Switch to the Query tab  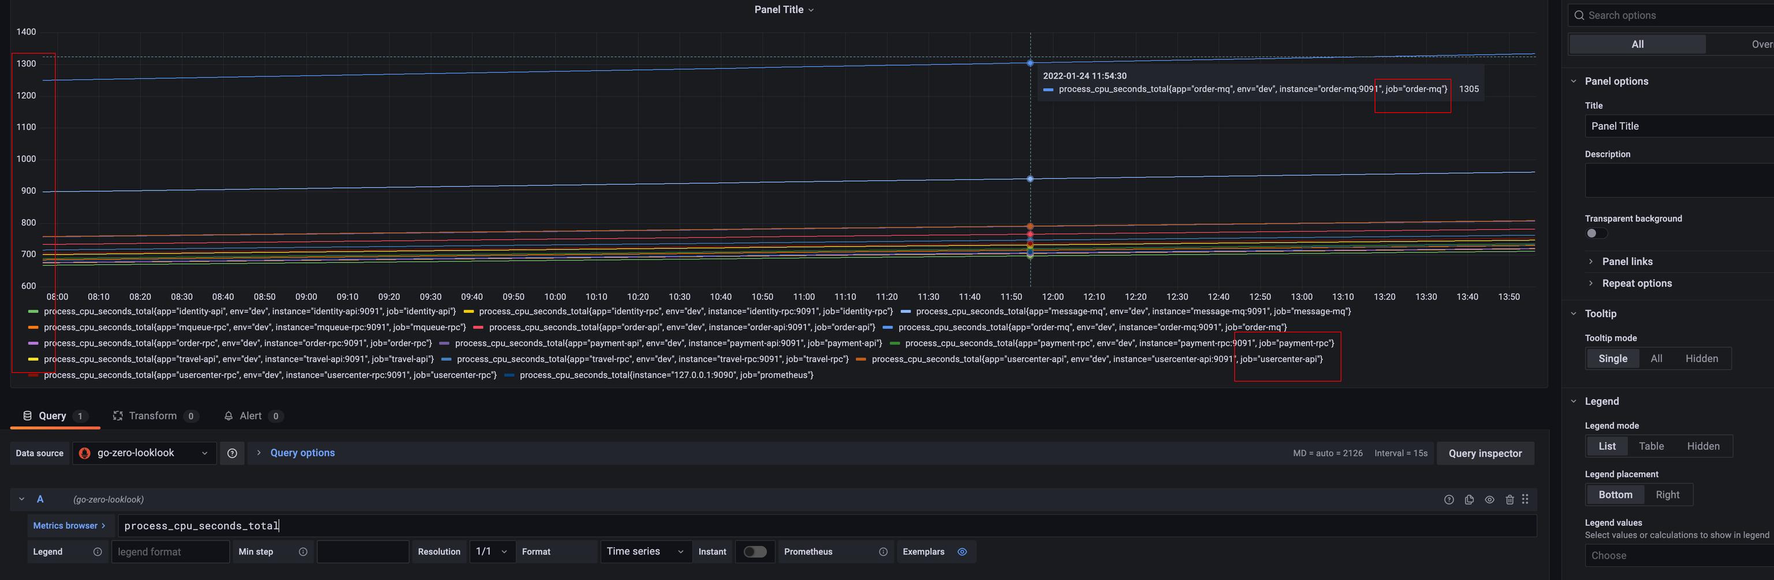[54, 416]
